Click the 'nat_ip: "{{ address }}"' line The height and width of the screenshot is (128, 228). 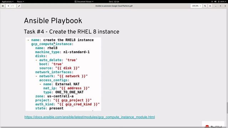click(x=67, y=88)
